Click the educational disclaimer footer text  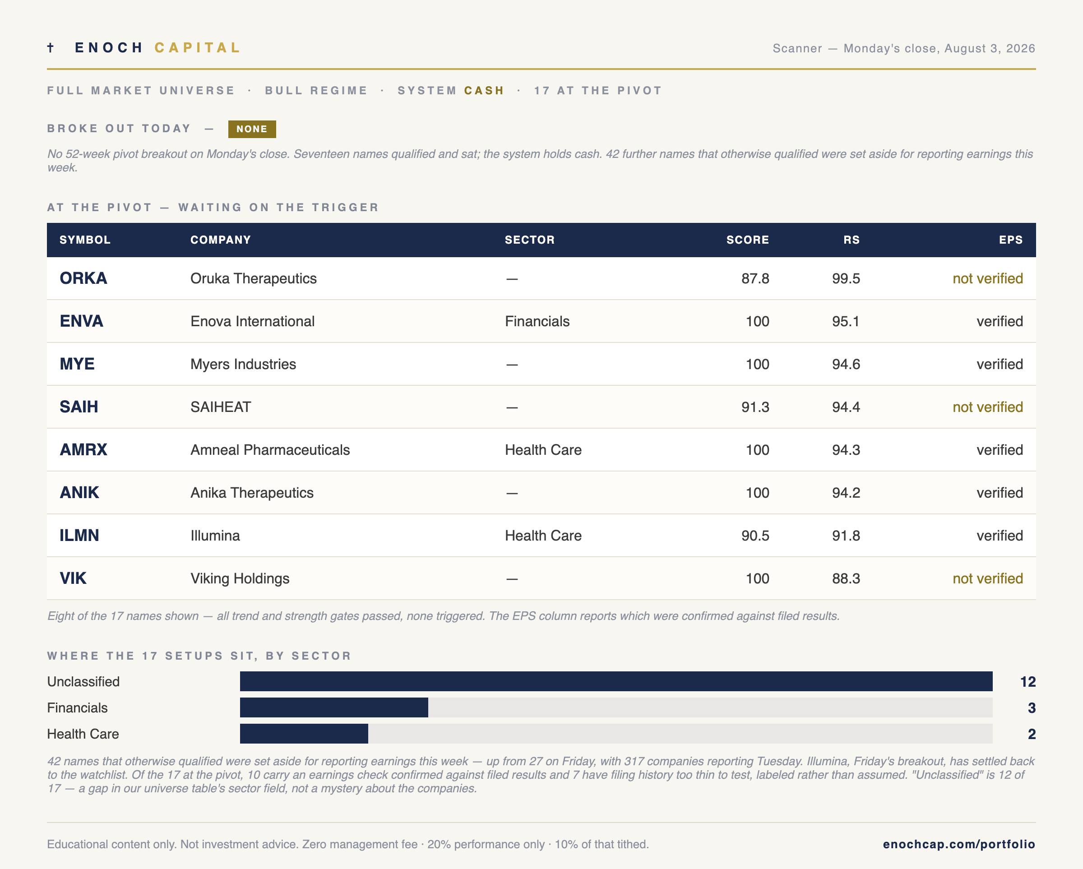347,844
